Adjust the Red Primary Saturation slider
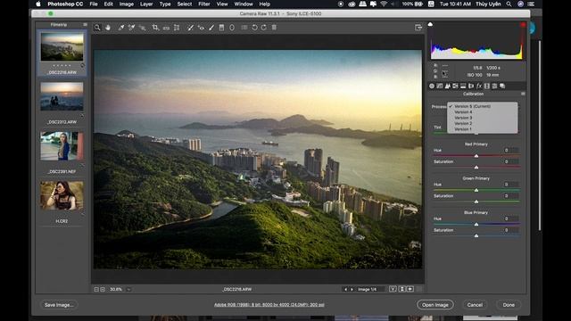The image size is (571, 321). (476, 168)
